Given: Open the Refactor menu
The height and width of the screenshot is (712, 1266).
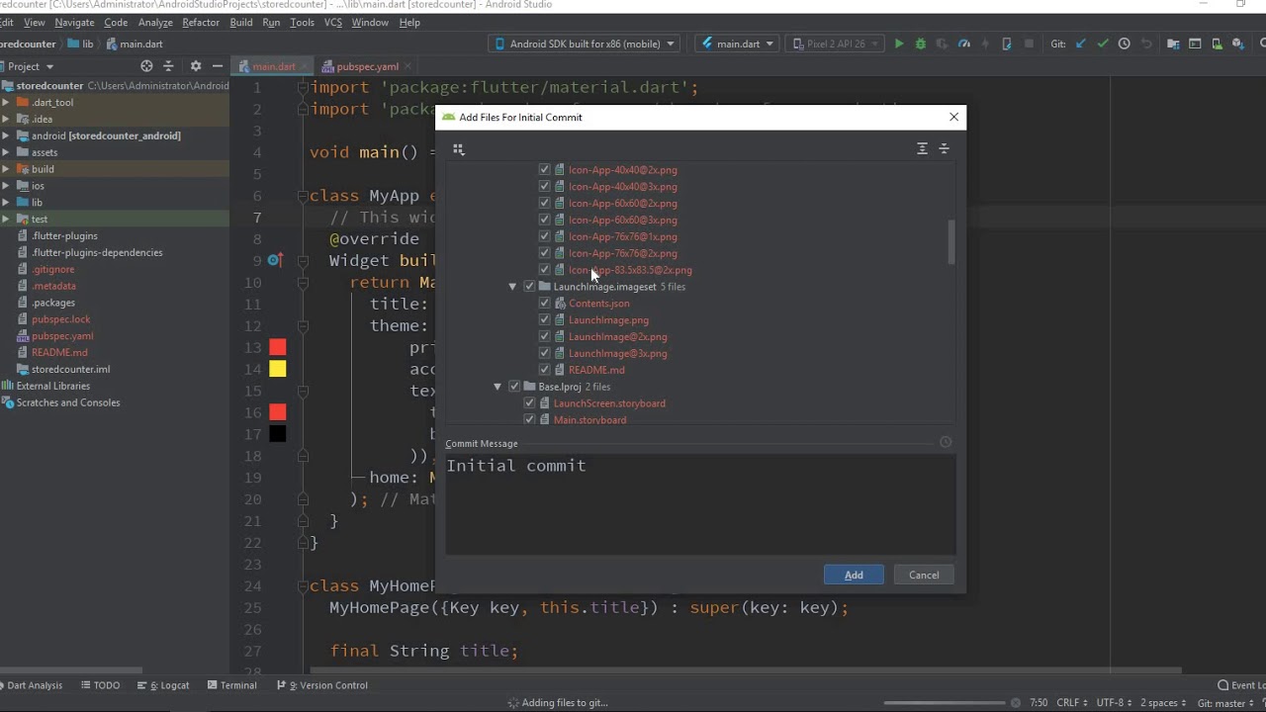Looking at the screenshot, I should pos(201,22).
